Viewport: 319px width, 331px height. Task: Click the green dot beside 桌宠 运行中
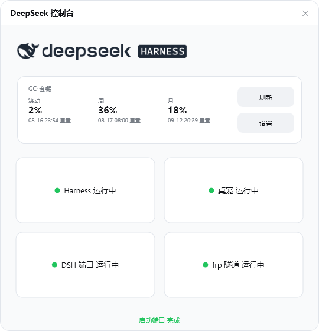211,190
